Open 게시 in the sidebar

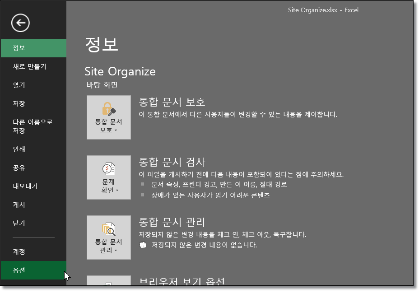(x=33, y=205)
